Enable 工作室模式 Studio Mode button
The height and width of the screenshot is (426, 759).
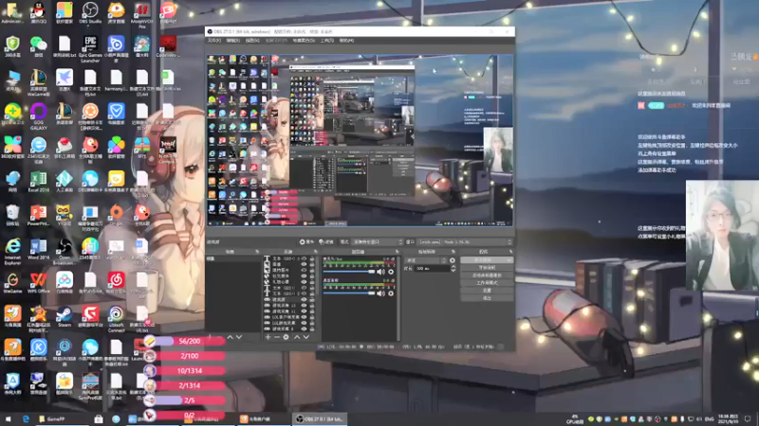click(x=487, y=283)
